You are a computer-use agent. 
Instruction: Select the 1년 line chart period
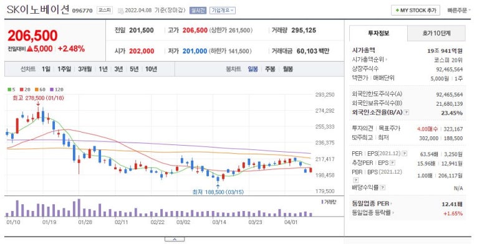coord(103,69)
